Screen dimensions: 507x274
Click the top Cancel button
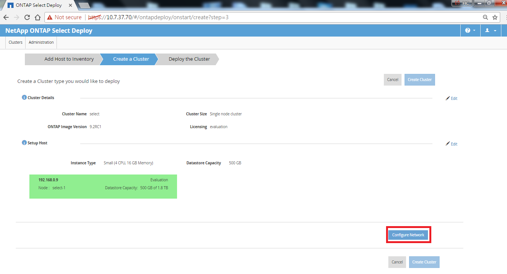392,80
